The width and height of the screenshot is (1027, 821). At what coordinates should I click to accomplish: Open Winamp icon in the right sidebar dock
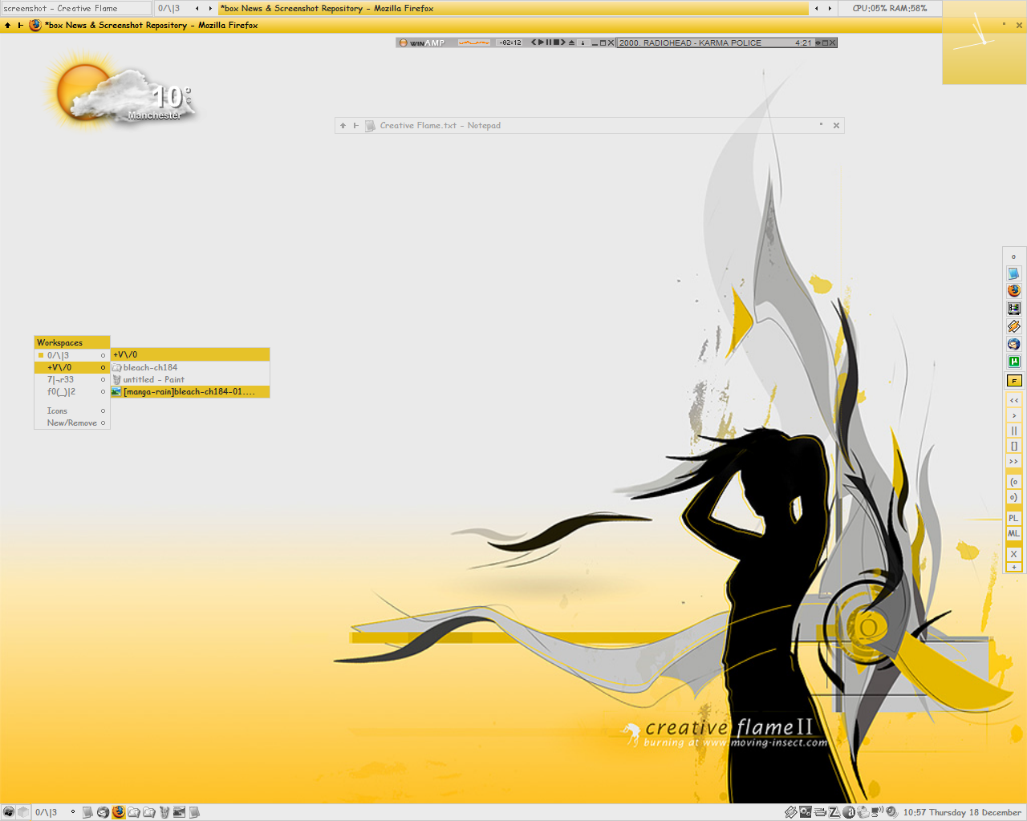click(x=1014, y=326)
